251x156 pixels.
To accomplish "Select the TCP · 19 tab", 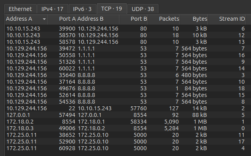I will [x=112, y=9].
